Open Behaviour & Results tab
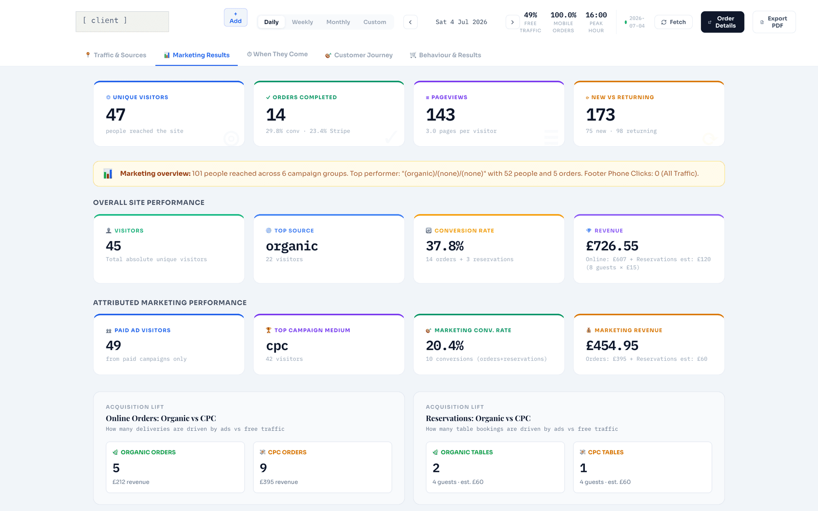818x511 pixels. (445, 55)
